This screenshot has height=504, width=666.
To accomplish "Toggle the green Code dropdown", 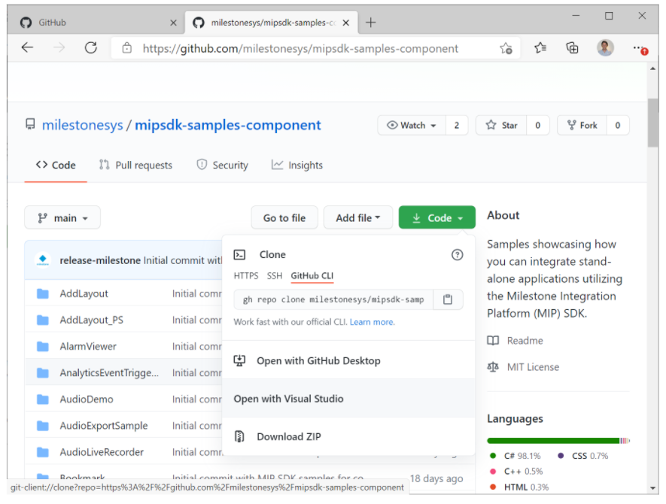I will [x=436, y=218].
